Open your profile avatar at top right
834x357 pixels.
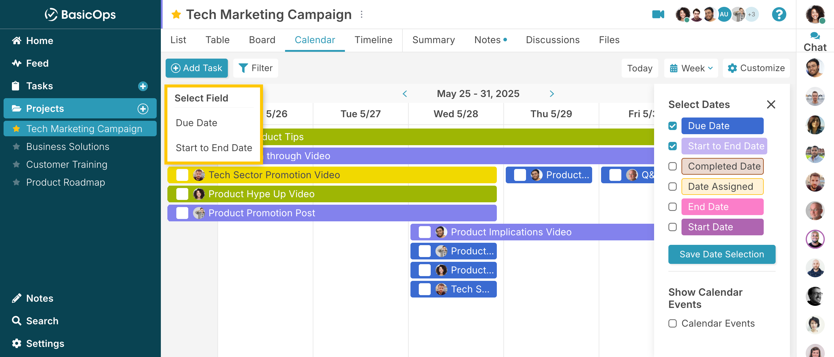(x=815, y=14)
